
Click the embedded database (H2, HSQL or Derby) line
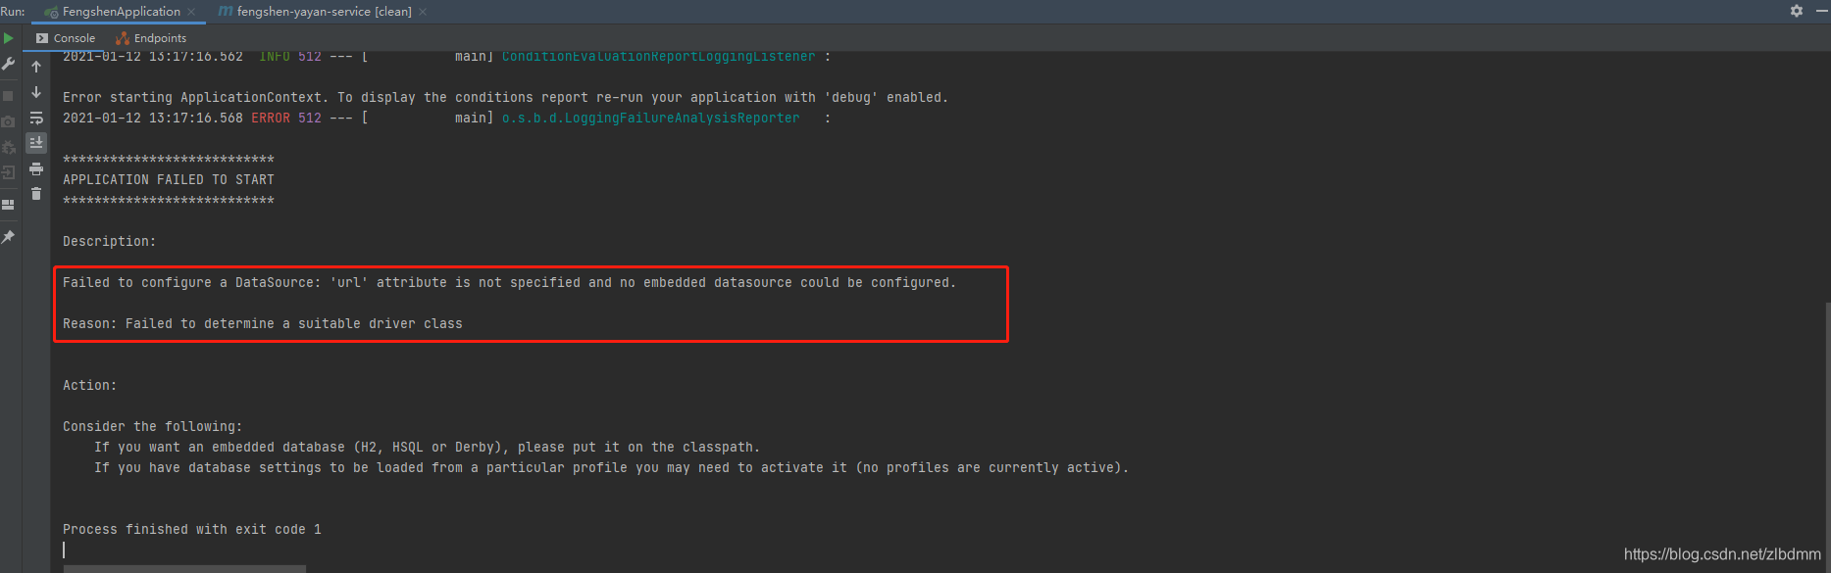tap(427, 447)
